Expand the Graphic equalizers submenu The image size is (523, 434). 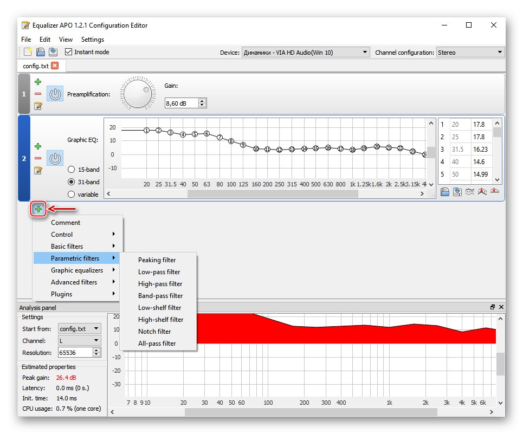coord(76,270)
